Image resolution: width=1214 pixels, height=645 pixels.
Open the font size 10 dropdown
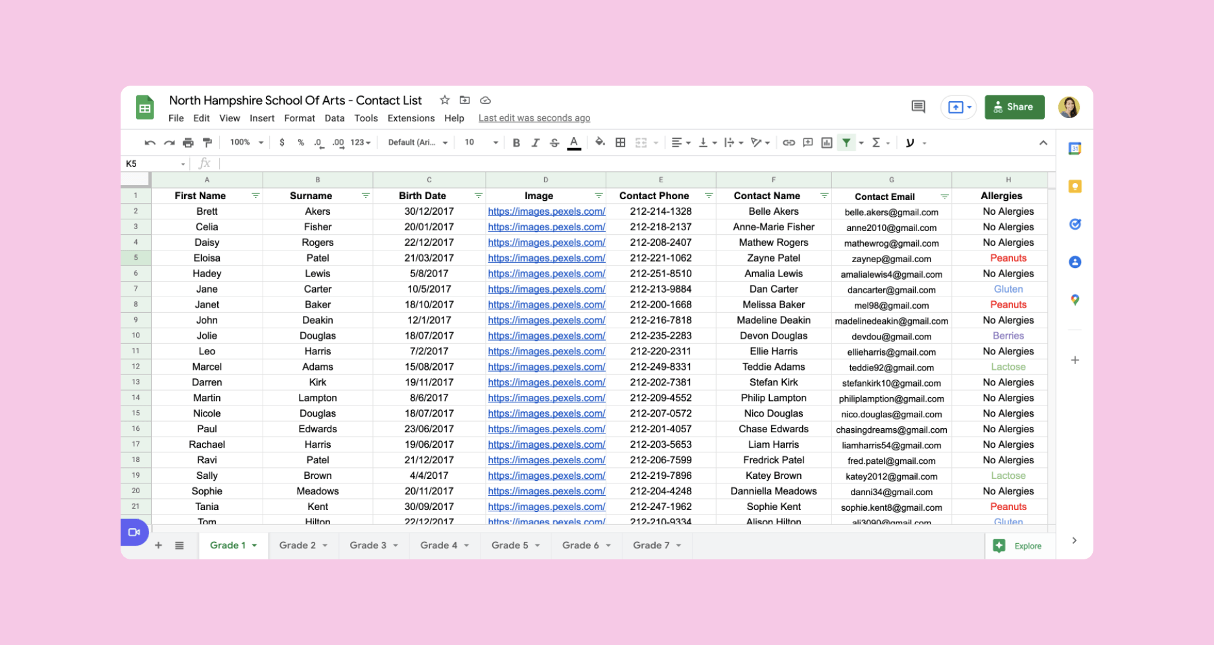coord(481,143)
